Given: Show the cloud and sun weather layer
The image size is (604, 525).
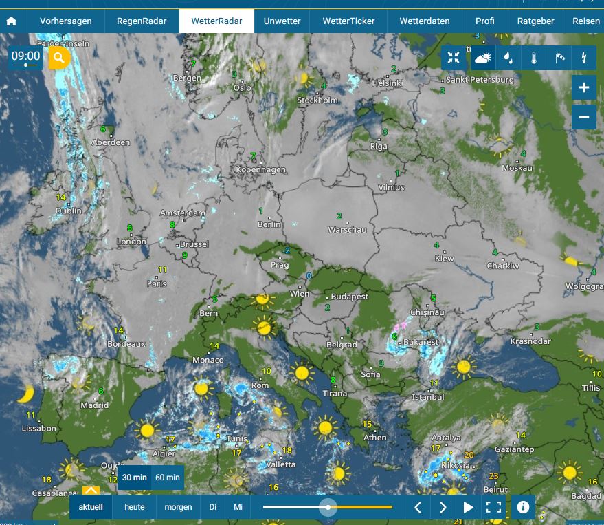Looking at the screenshot, I should tap(483, 58).
